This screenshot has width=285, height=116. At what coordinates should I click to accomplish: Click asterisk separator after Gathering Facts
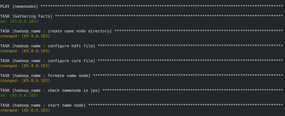[169, 16]
